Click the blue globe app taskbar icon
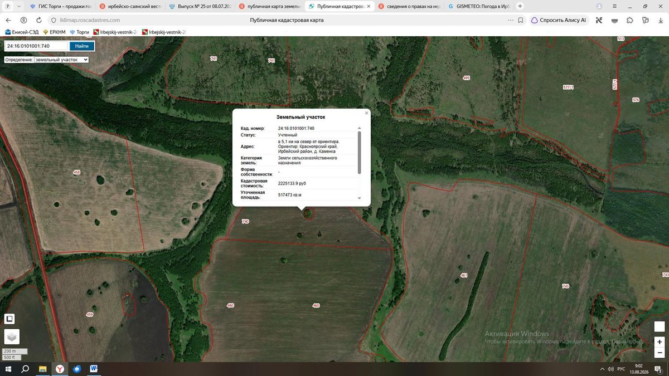The width and height of the screenshot is (669, 376). click(76, 369)
